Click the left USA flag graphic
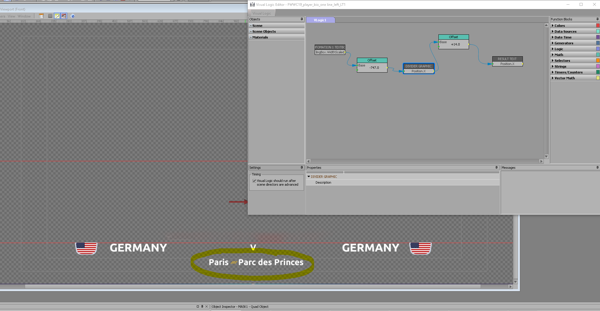 (x=86, y=248)
